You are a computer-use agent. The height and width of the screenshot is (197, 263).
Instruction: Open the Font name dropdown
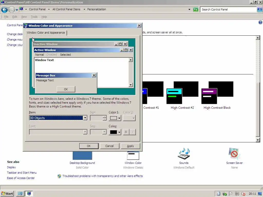tap(58, 132)
